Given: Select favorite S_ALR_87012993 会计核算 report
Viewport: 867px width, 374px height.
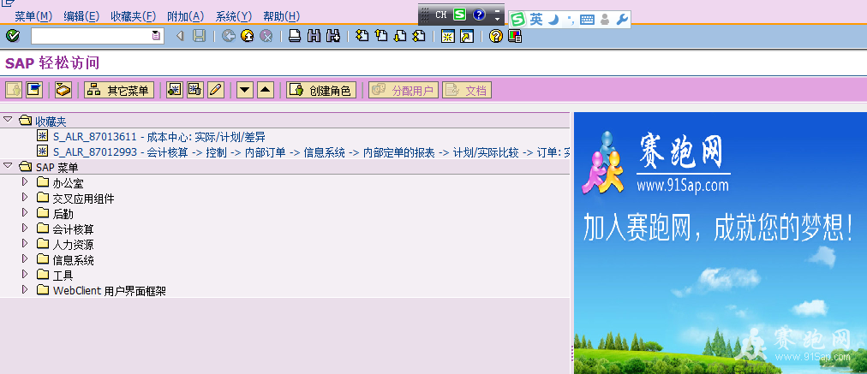Looking at the screenshot, I should 311,152.
